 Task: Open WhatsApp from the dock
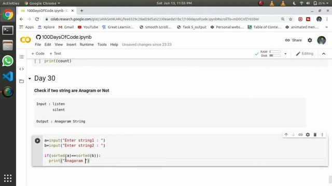[x=8, y=61]
